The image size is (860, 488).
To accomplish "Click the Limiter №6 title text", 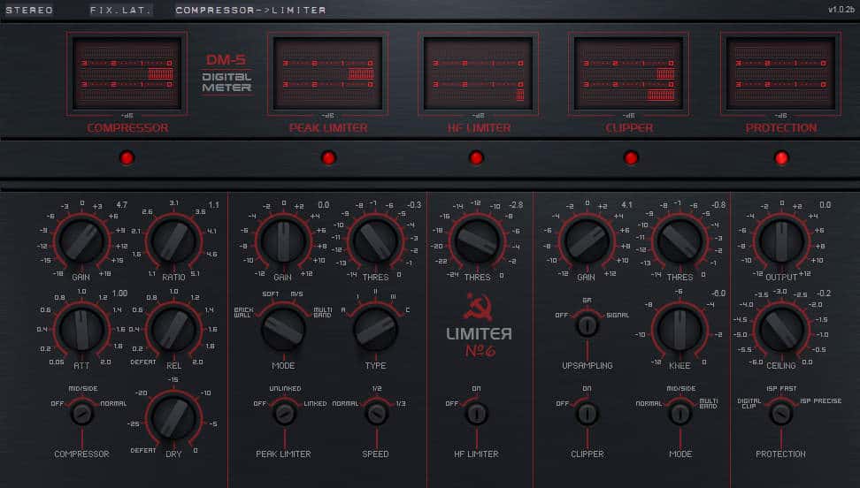I will pyautogui.click(x=478, y=342).
